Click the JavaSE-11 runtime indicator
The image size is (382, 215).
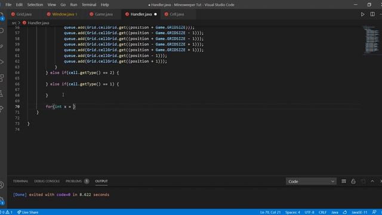(x=359, y=213)
